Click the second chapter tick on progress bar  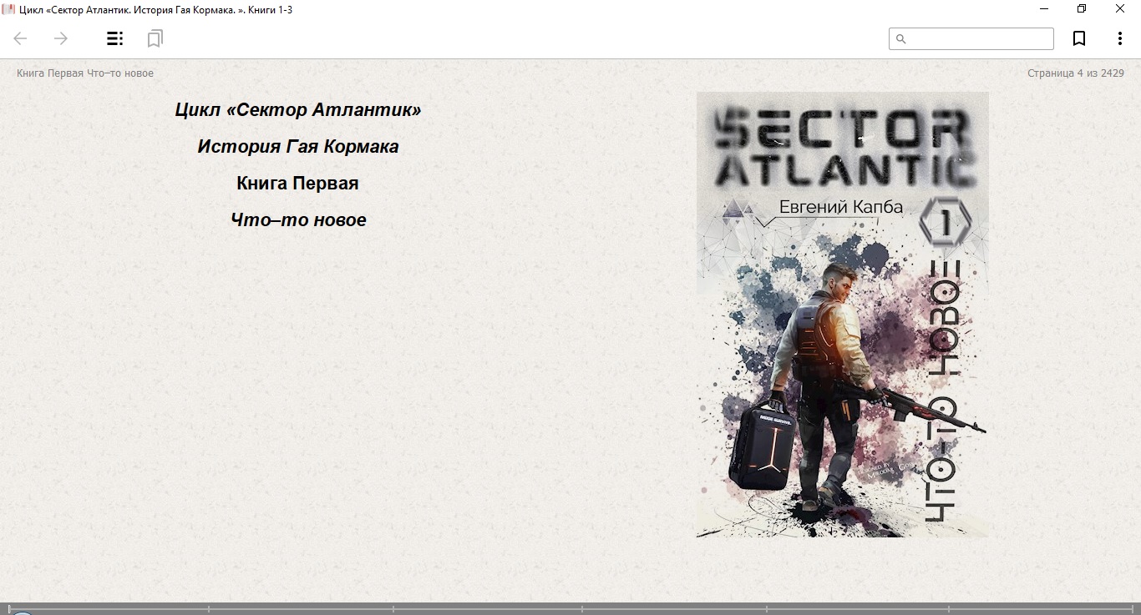pos(209,608)
